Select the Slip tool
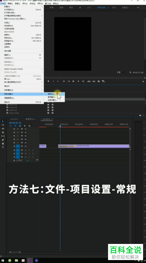 point(3,136)
